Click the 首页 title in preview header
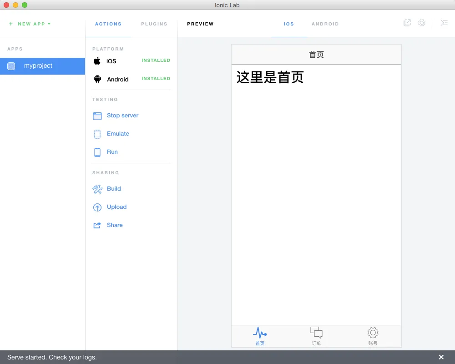 [x=316, y=55]
